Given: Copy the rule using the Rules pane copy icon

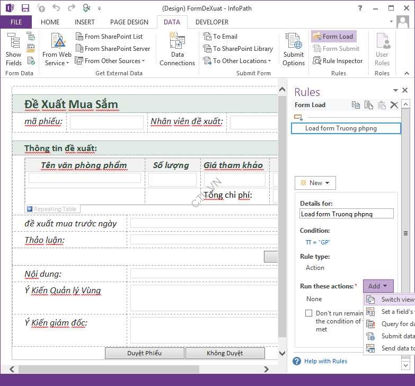Looking at the screenshot, I should tap(356, 105).
